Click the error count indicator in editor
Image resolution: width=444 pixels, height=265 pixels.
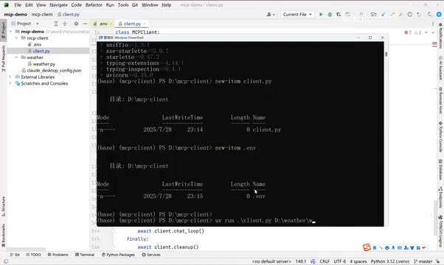click(x=408, y=32)
